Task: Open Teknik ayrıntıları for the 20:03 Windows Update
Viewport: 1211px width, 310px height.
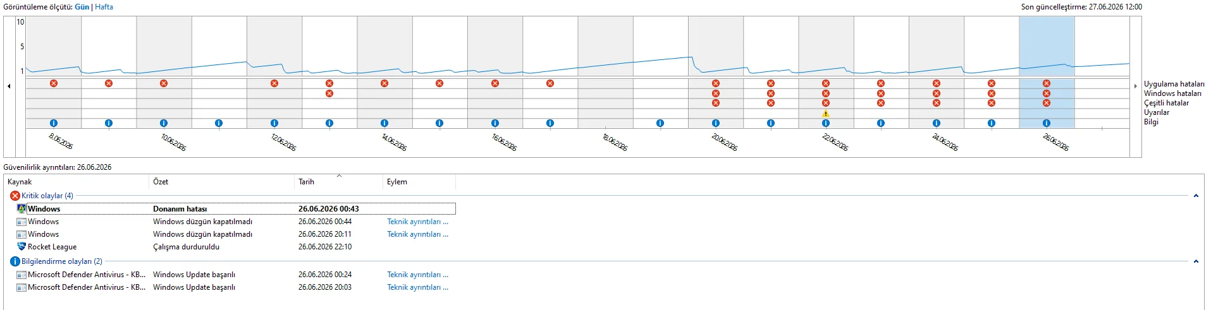Action: pos(417,287)
